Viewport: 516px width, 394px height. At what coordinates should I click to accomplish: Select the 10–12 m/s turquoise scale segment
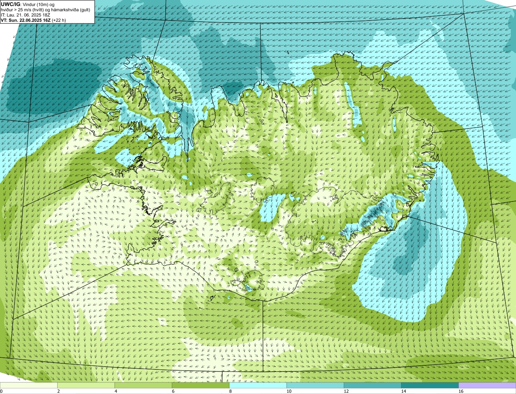pyautogui.click(x=315, y=386)
